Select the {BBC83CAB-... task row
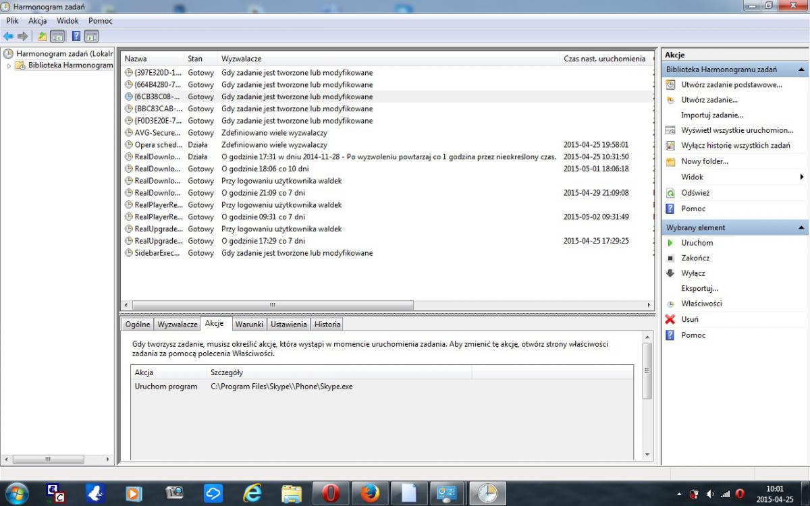This screenshot has width=810, height=506. [387, 109]
